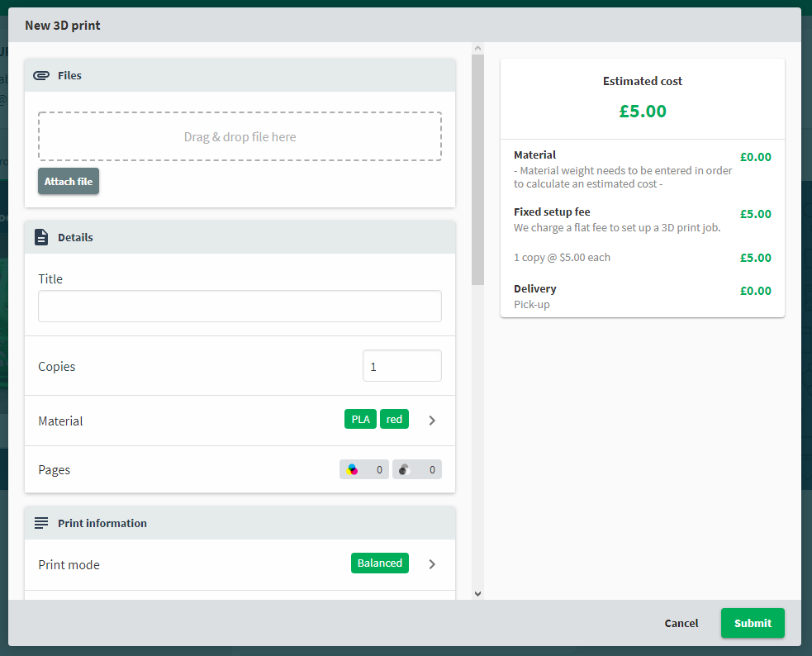812x656 pixels.
Task: Click the red color tag
Action: click(394, 419)
